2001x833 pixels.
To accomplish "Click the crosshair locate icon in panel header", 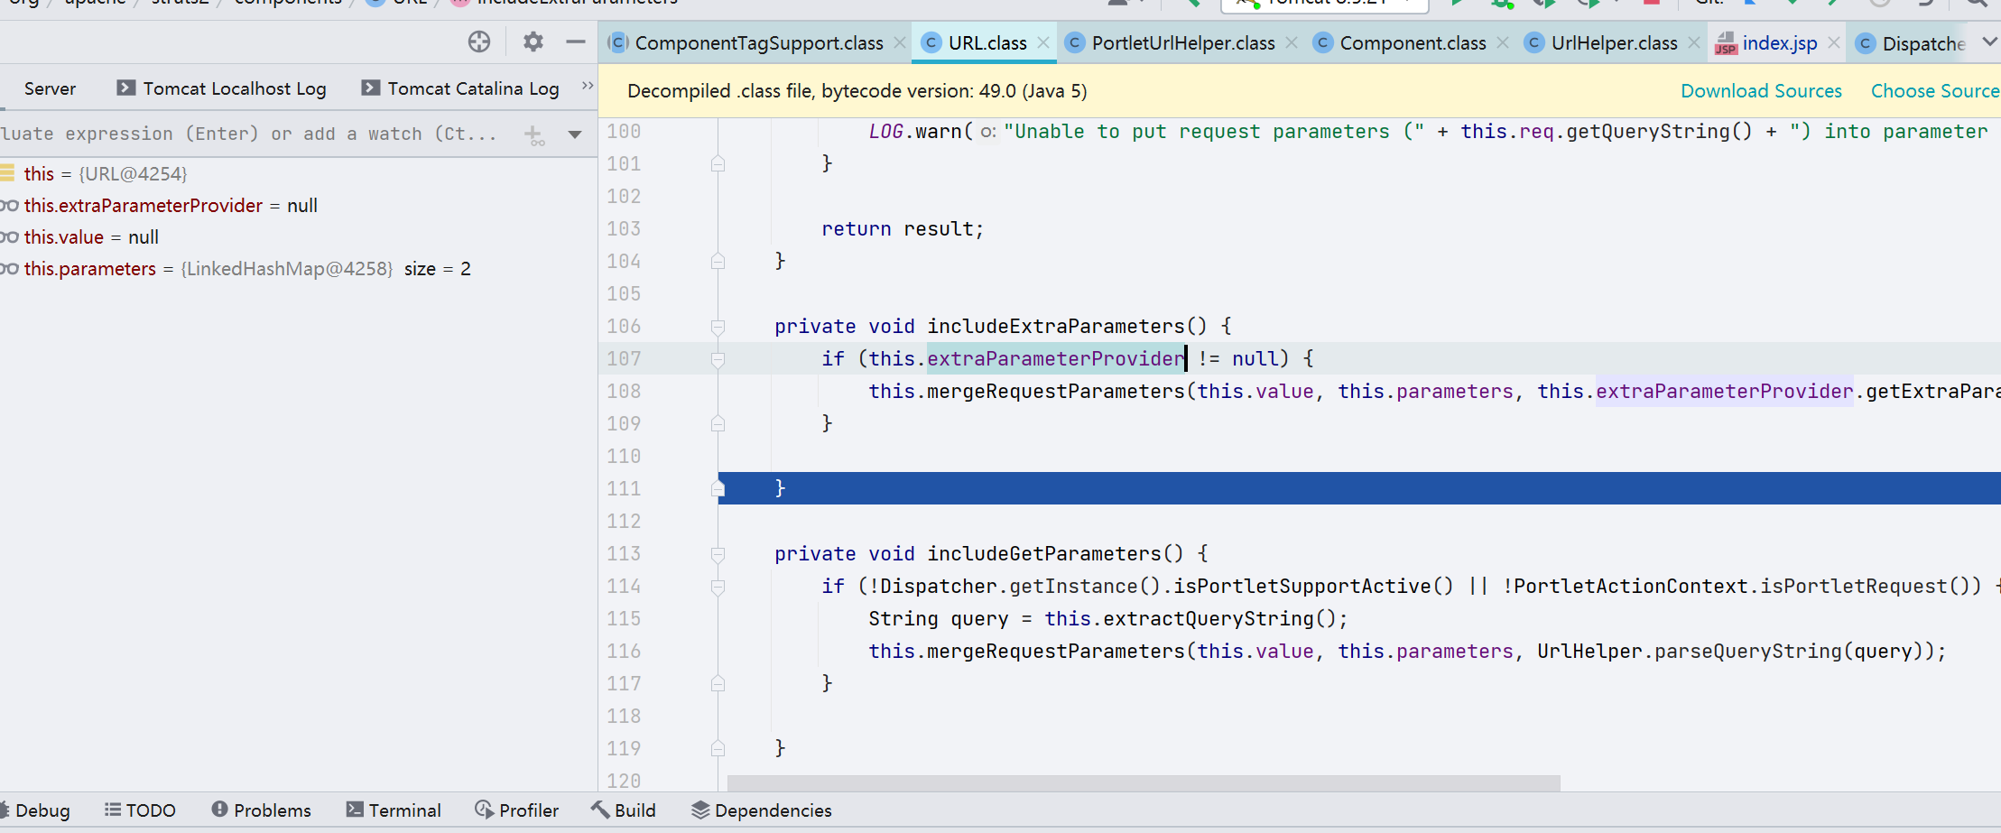I will coord(479,42).
